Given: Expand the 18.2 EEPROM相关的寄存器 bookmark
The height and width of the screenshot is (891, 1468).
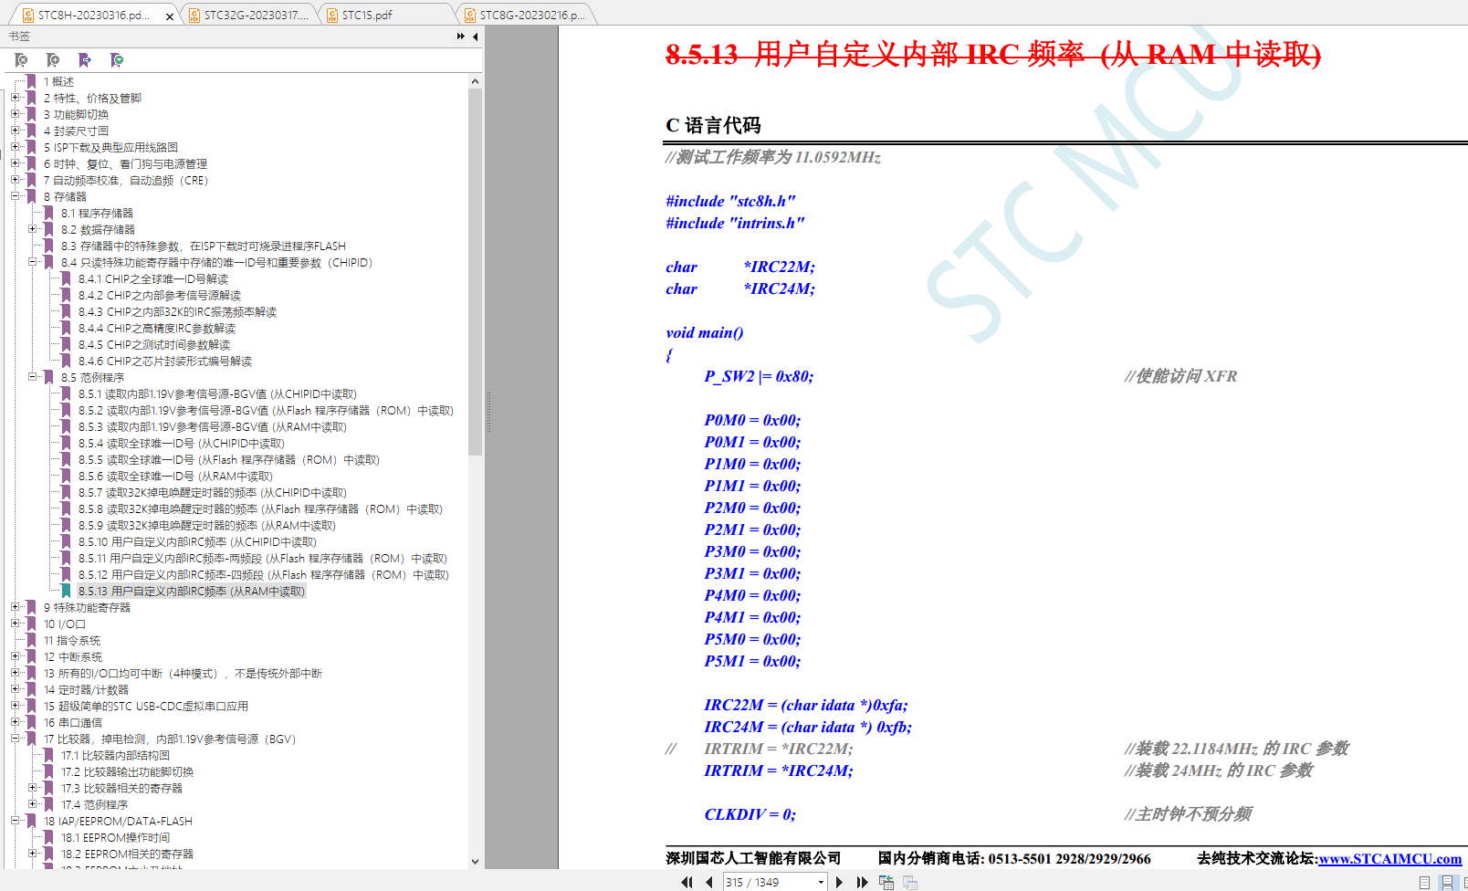Looking at the screenshot, I should pyautogui.click(x=33, y=854).
